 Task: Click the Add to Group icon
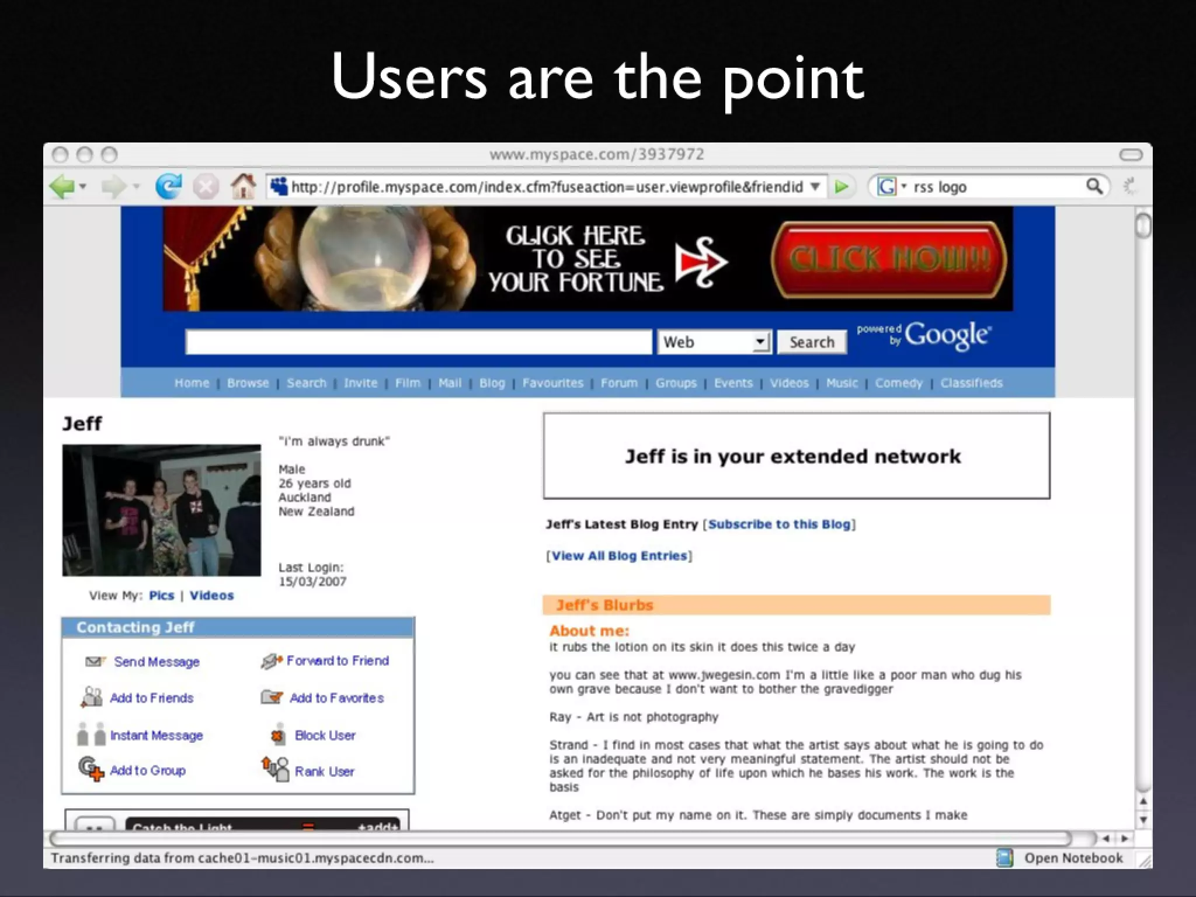pos(91,769)
